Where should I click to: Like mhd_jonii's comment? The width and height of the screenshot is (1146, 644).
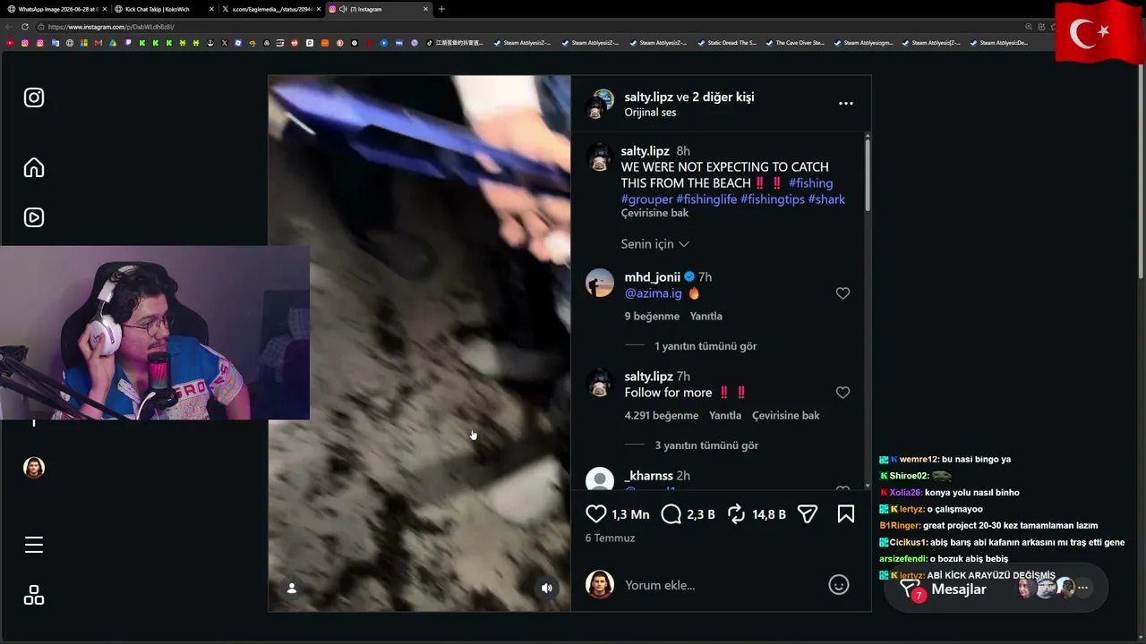pyautogui.click(x=842, y=293)
